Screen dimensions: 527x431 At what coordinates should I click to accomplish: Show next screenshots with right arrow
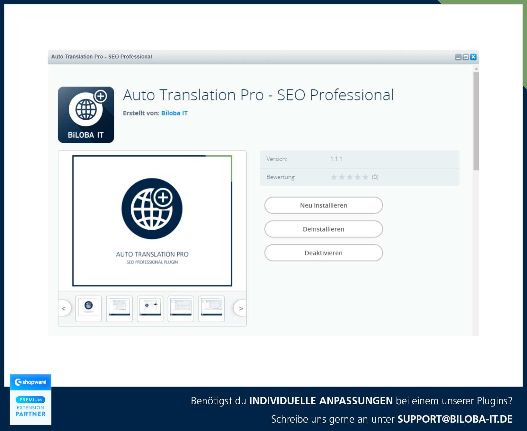tap(241, 308)
